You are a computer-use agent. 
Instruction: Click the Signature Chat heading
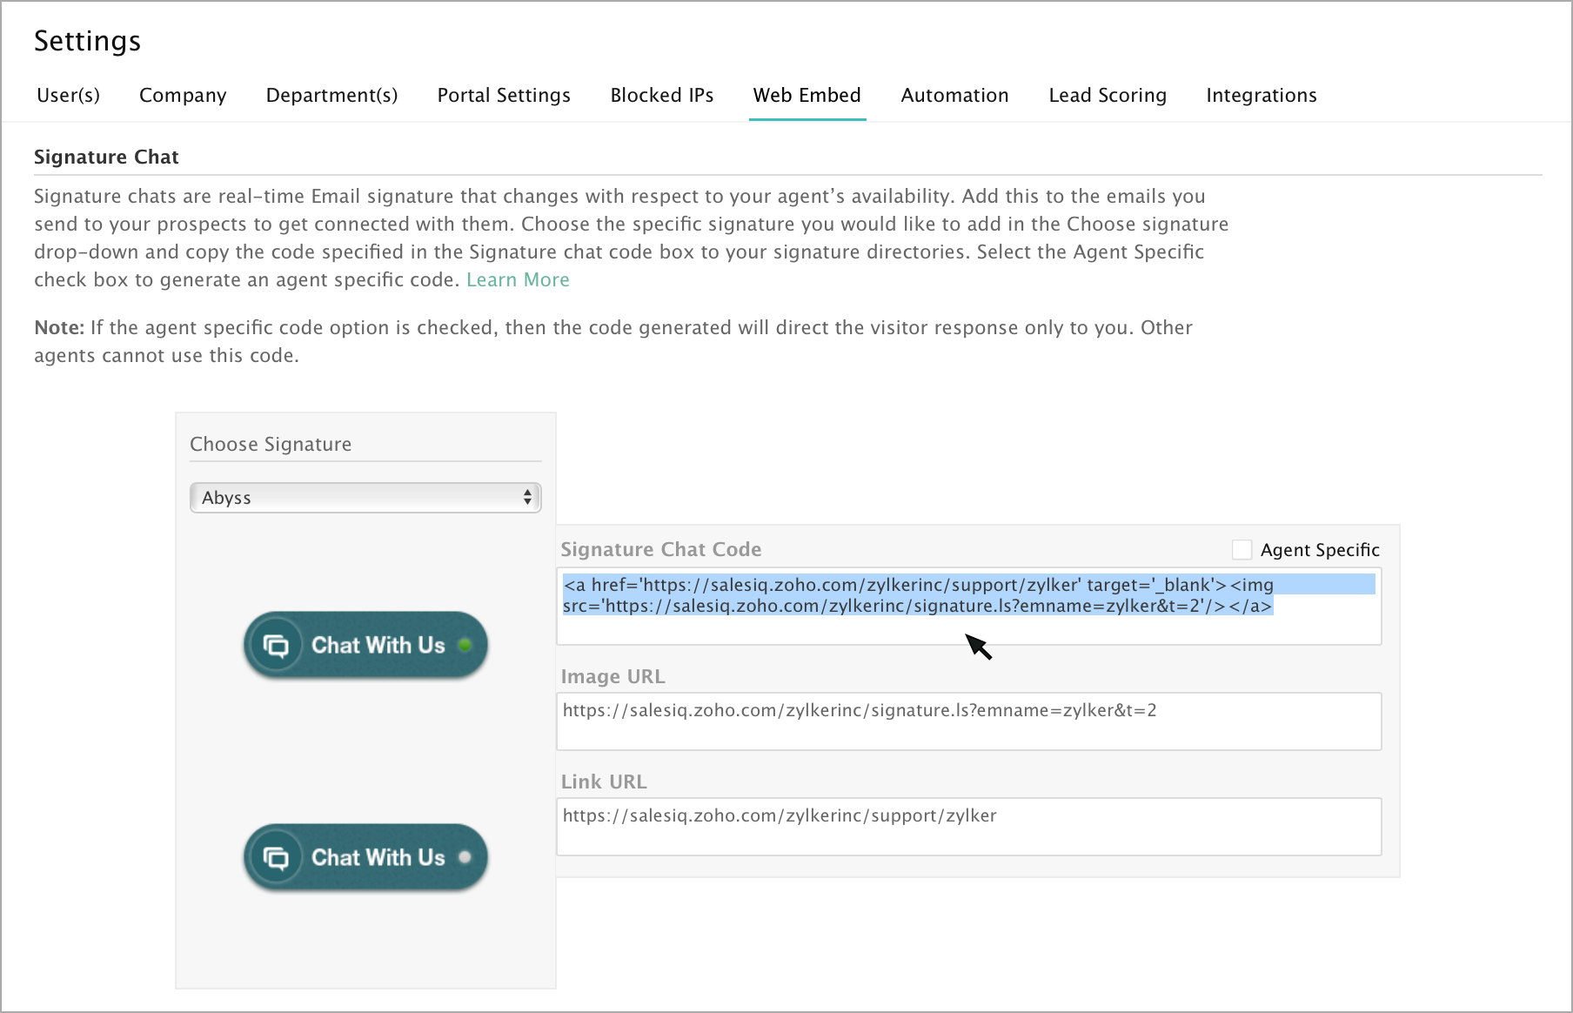(x=106, y=157)
